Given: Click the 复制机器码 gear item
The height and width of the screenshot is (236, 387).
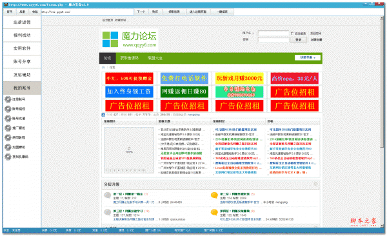Looking at the screenshot, I should 16,157.
